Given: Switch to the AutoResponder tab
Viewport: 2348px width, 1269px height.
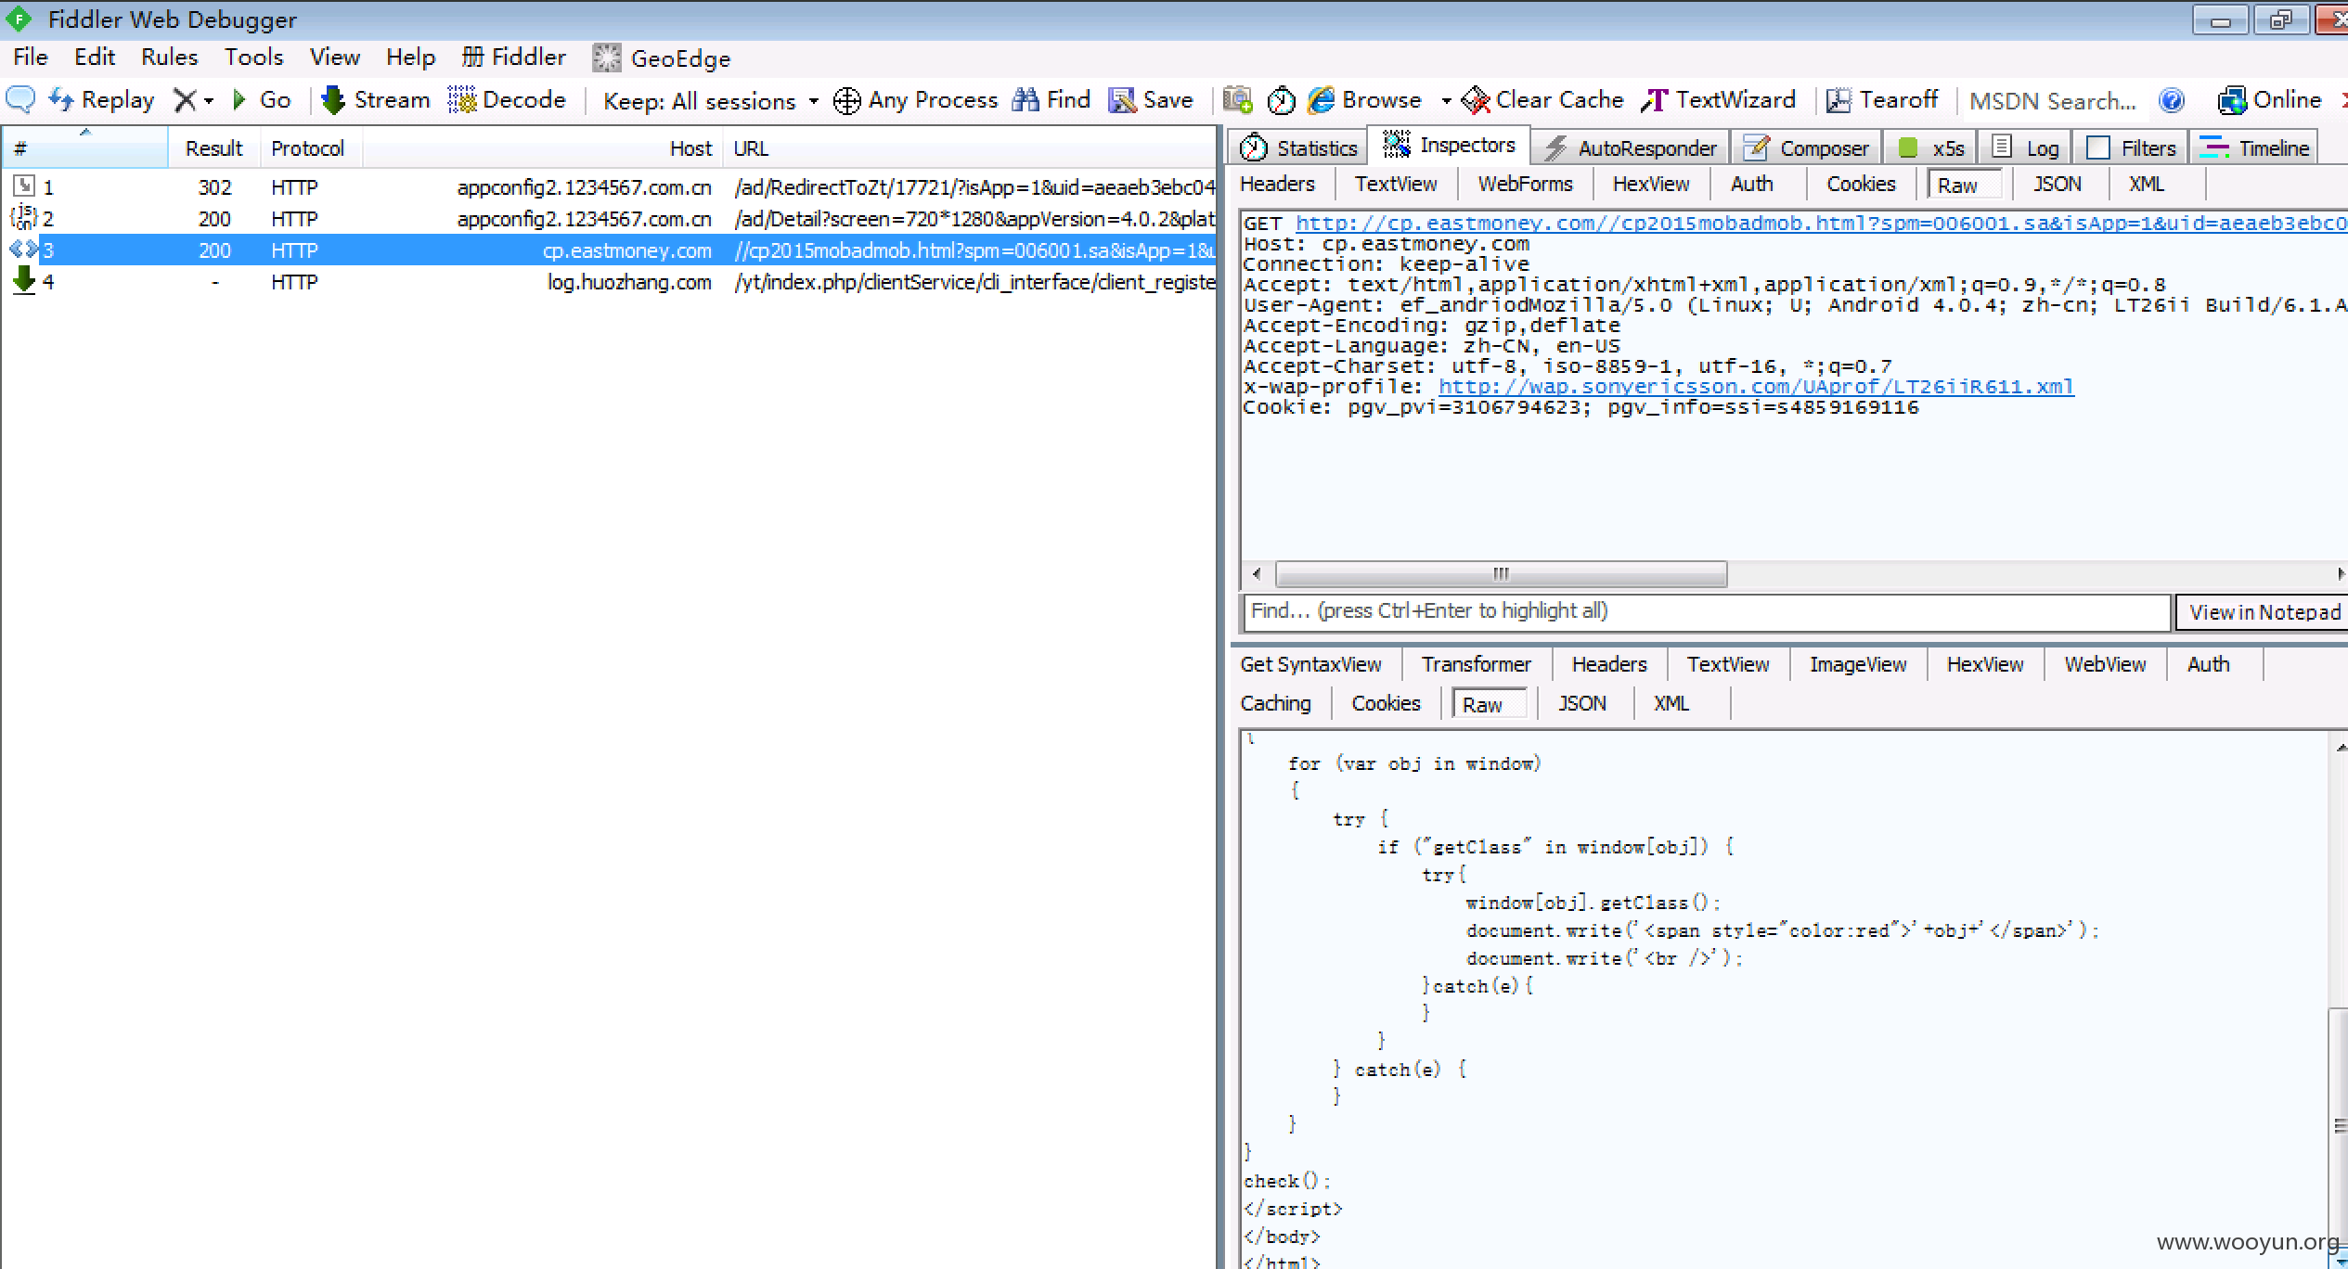Looking at the screenshot, I should pos(1630,147).
